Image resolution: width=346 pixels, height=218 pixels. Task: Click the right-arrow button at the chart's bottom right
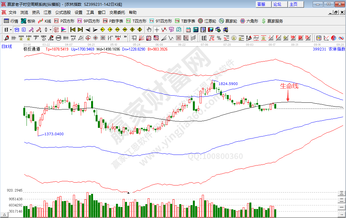[341, 214]
